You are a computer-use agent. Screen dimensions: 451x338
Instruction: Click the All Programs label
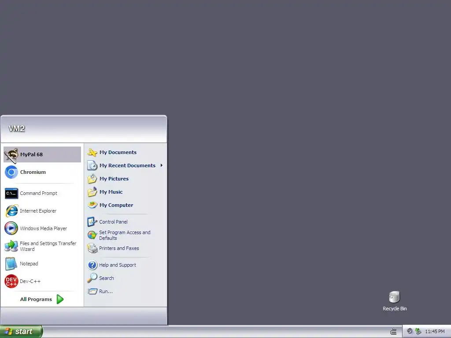(x=36, y=299)
